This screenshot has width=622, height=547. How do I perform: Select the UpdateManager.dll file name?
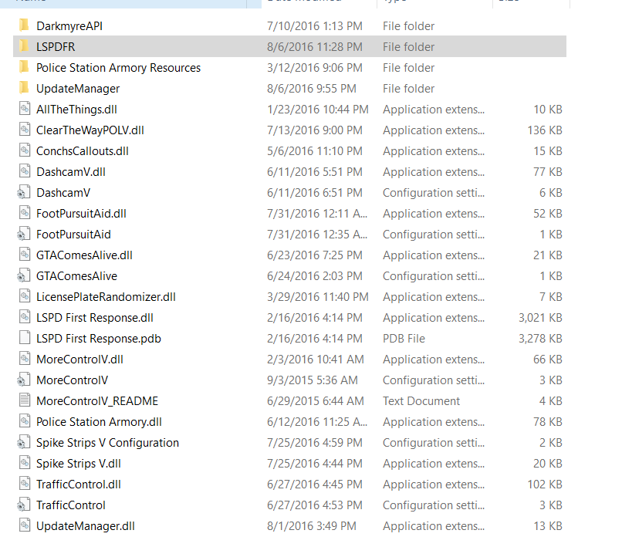coord(86,526)
